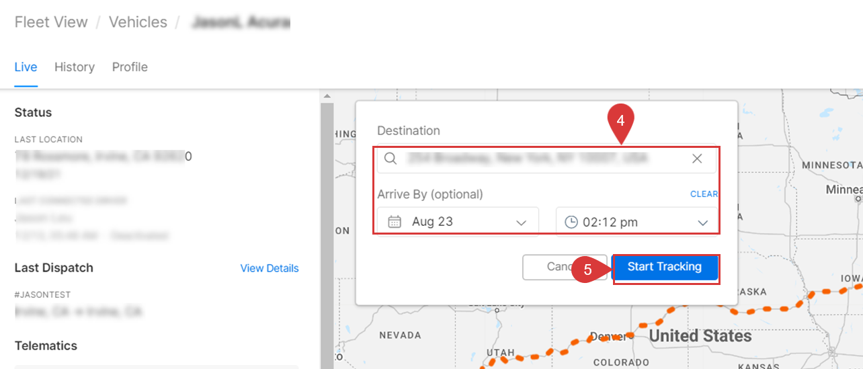Click UTAH label on the map
863x369 pixels.
(501, 353)
